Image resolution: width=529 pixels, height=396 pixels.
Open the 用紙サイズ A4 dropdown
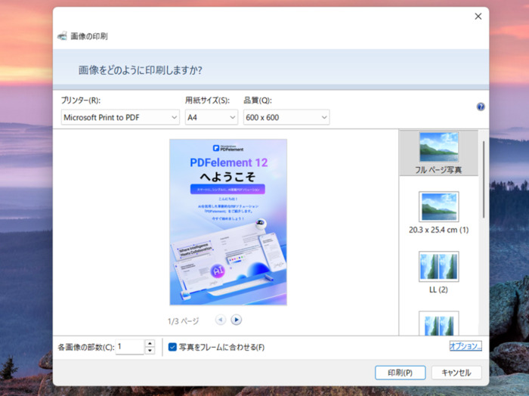(x=212, y=117)
